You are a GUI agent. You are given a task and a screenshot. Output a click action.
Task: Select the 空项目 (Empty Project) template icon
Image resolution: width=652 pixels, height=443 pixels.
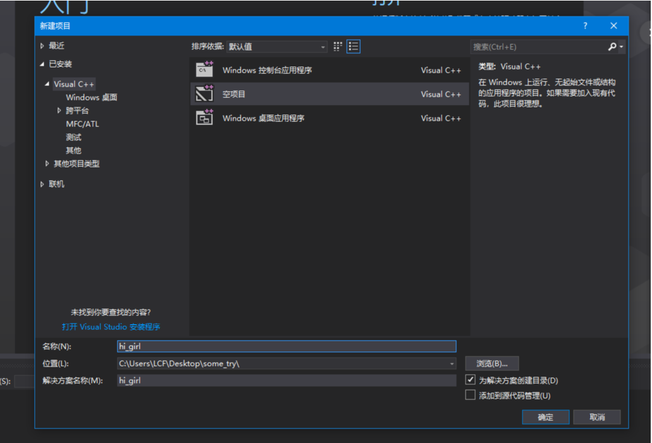pos(205,94)
